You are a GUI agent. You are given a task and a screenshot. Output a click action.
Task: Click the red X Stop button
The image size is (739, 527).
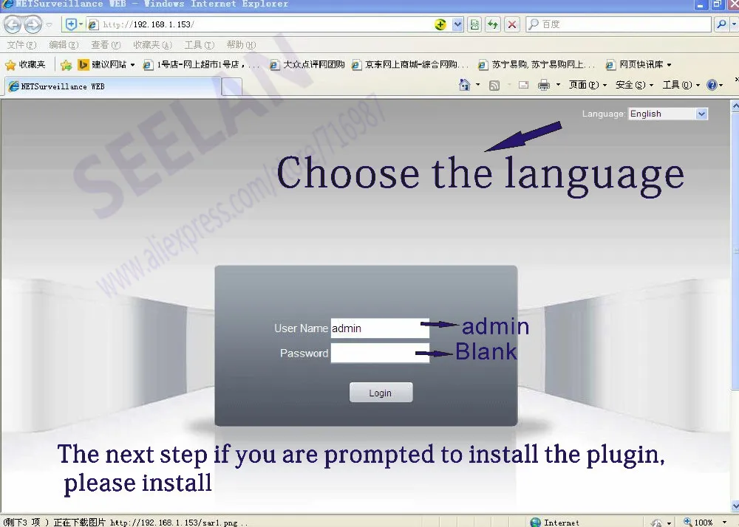[512, 24]
